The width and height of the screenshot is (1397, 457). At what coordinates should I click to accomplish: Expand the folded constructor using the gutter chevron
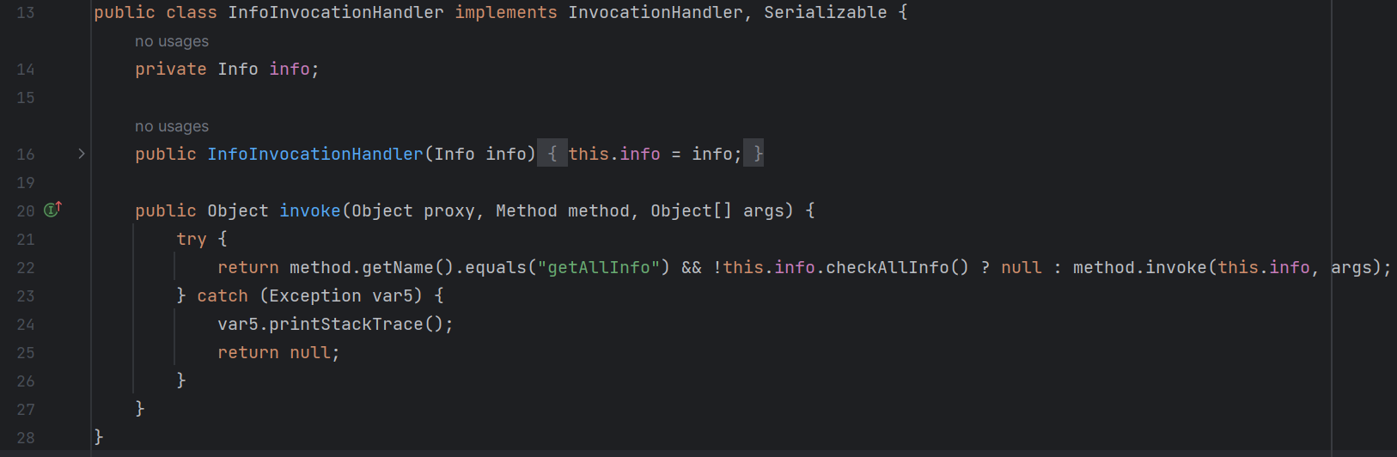(82, 154)
